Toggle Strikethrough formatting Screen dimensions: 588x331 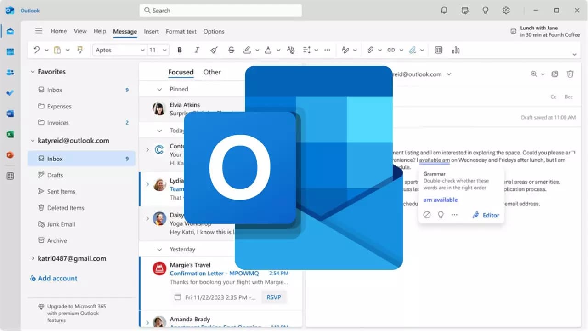click(x=231, y=50)
